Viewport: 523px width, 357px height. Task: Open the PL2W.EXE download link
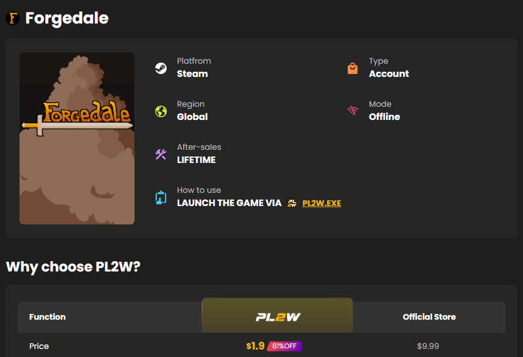click(x=321, y=203)
